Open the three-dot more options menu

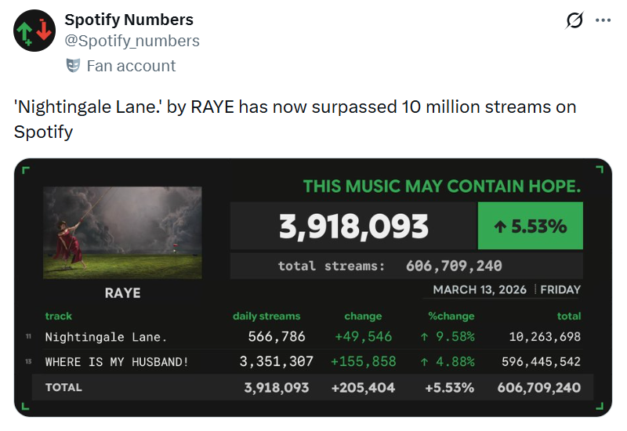(603, 20)
